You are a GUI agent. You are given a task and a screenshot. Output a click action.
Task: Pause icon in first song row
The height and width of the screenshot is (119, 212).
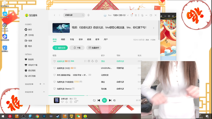click(85, 61)
